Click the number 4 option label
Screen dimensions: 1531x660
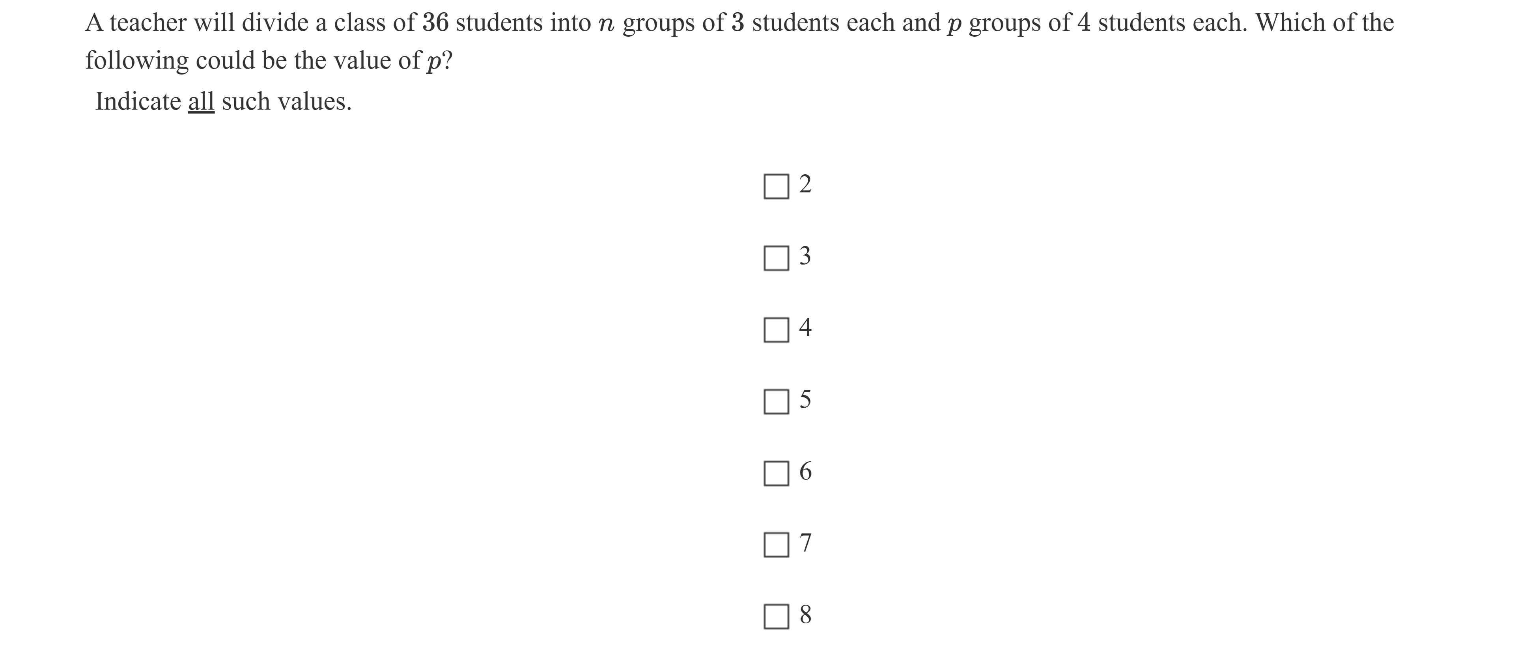tap(805, 327)
